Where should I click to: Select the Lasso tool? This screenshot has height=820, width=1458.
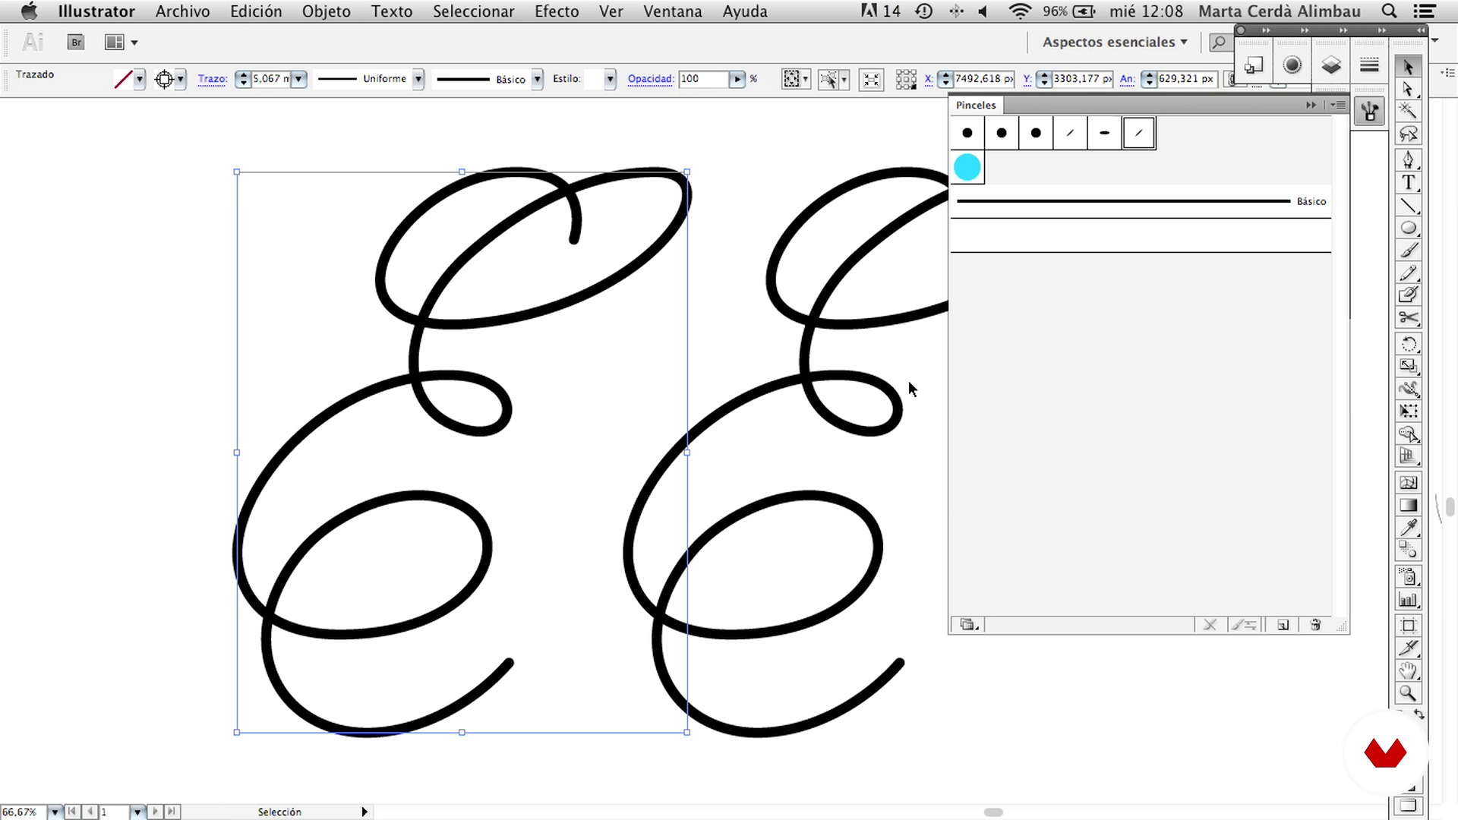coord(1409,134)
